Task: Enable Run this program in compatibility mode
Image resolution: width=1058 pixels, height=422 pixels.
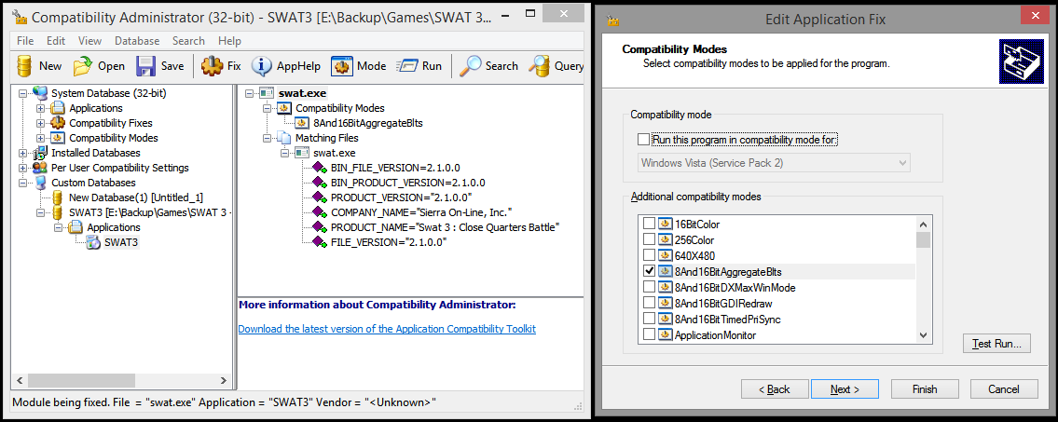Action: [642, 140]
